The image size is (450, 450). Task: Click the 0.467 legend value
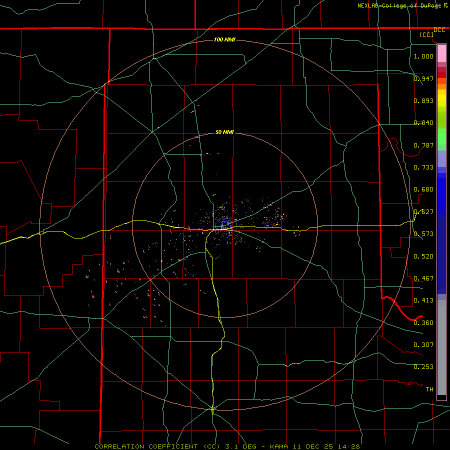(423, 278)
